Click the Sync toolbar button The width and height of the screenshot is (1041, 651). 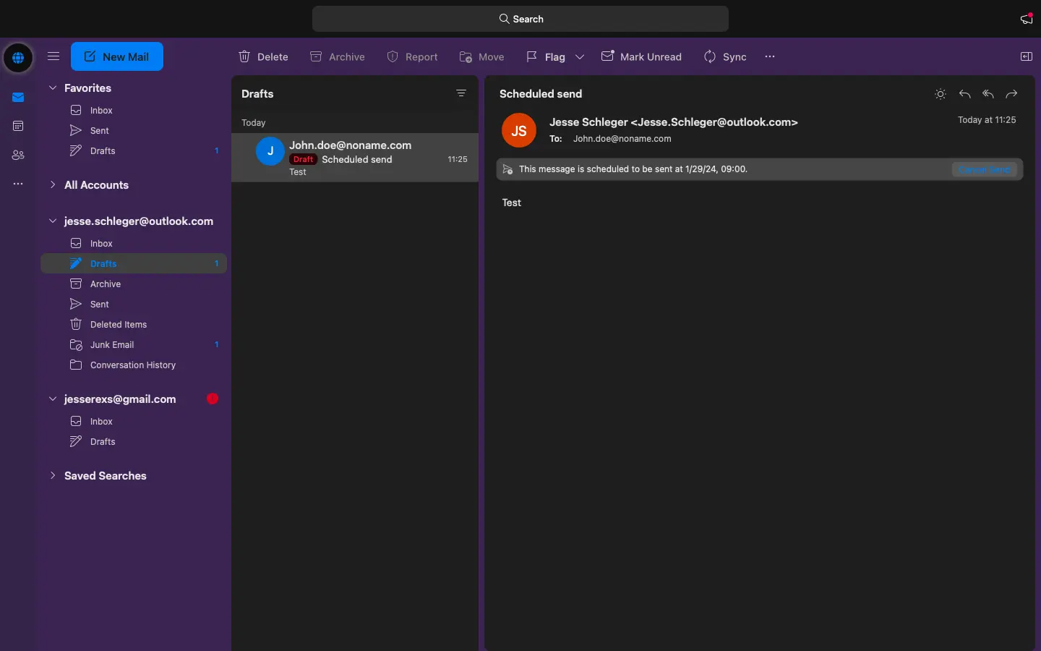click(x=725, y=56)
